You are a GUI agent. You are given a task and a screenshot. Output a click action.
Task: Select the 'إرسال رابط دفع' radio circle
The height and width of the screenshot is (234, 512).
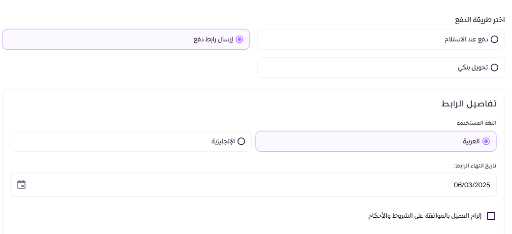(239, 39)
